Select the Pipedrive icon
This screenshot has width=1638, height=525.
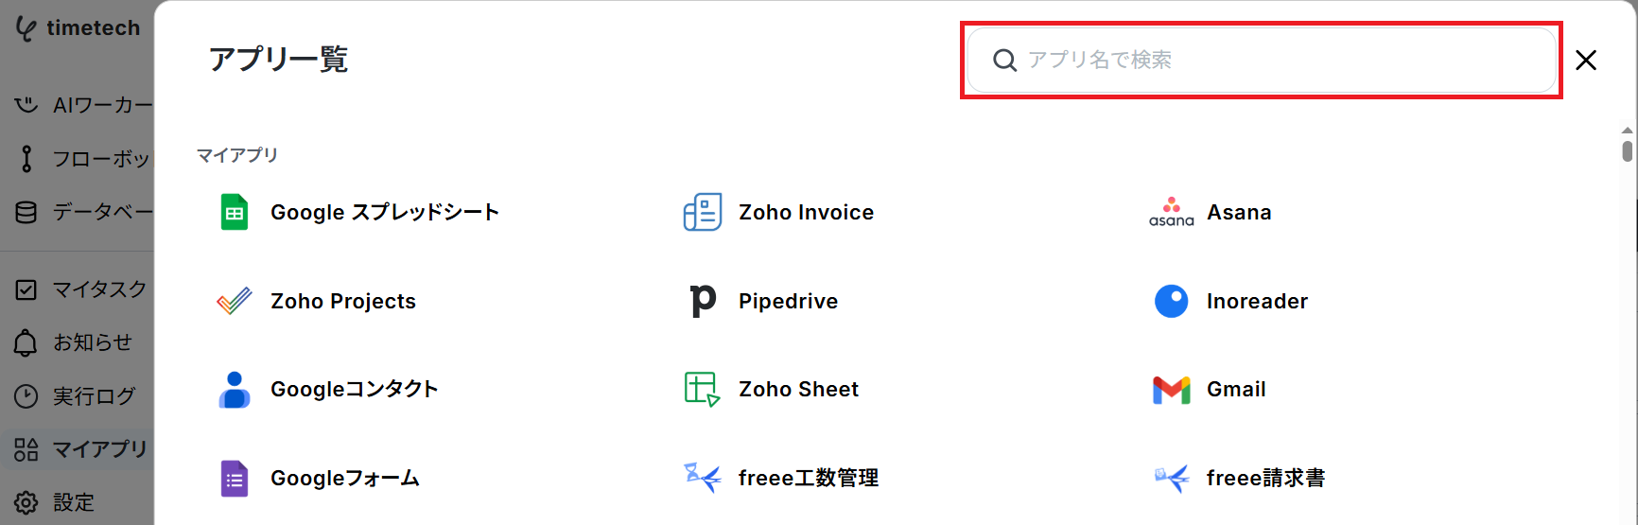(x=703, y=301)
